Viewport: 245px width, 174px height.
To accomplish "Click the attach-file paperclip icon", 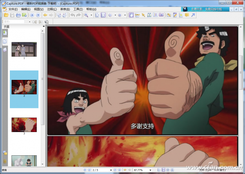I will click(x=169, y=15).
